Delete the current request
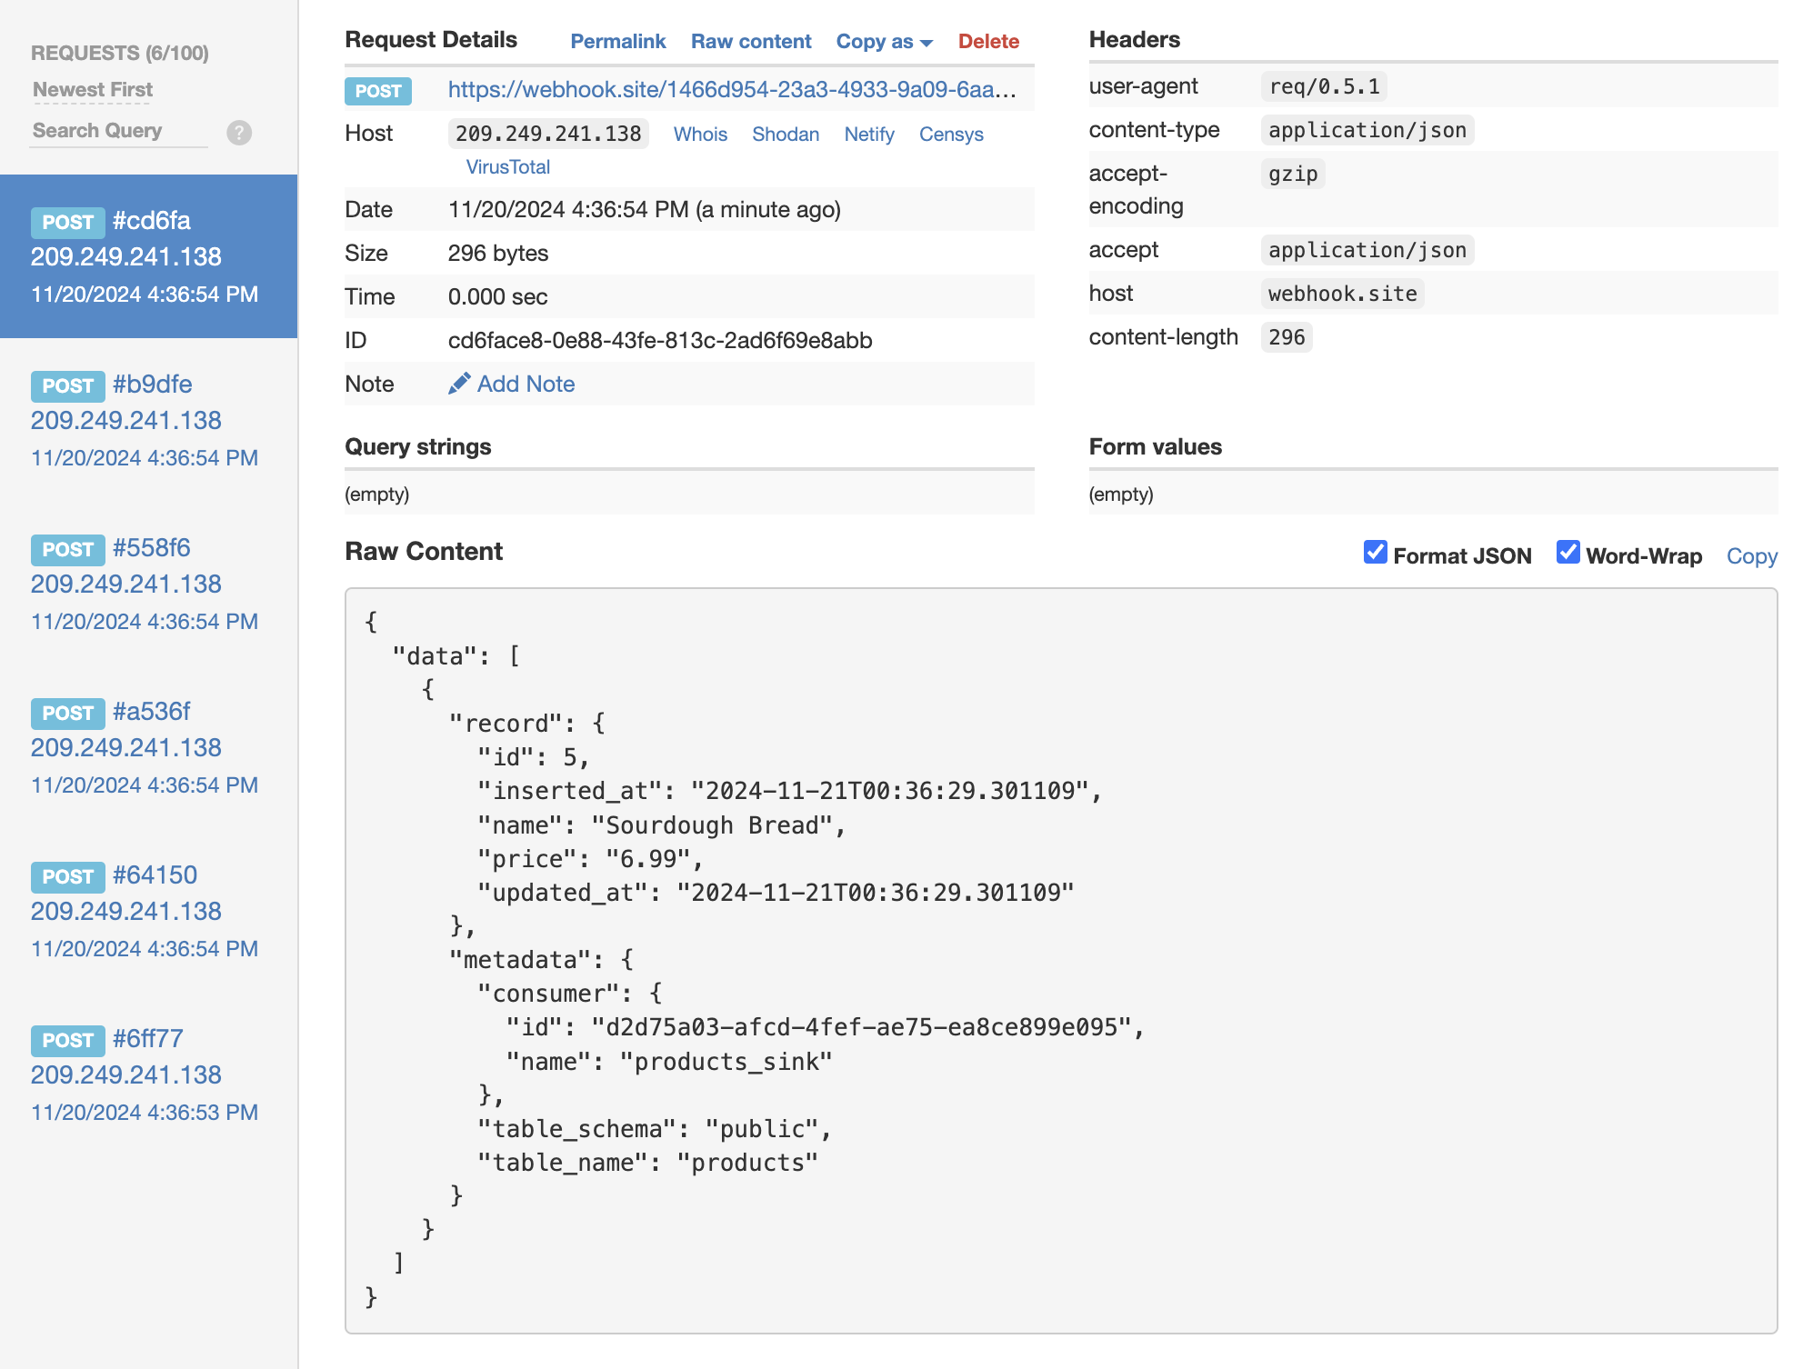The height and width of the screenshot is (1369, 1813). (x=988, y=41)
